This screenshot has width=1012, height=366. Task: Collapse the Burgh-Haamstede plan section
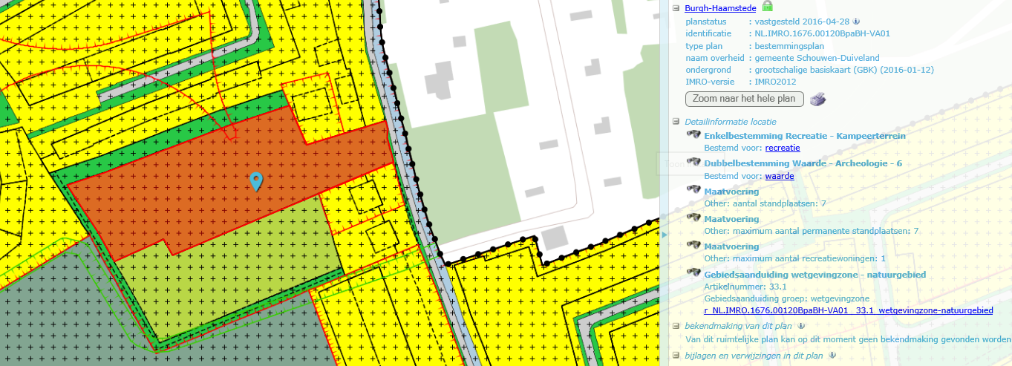(676, 8)
